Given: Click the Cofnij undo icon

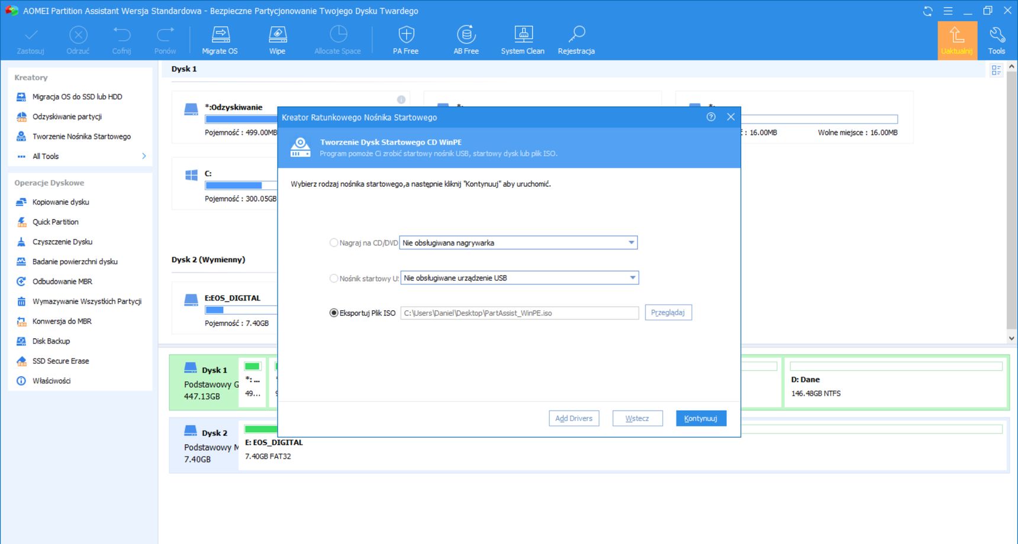Looking at the screenshot, I should coord(122,40).
